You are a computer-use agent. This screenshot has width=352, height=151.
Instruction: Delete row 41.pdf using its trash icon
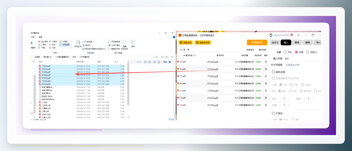click(x=266, y=62)
